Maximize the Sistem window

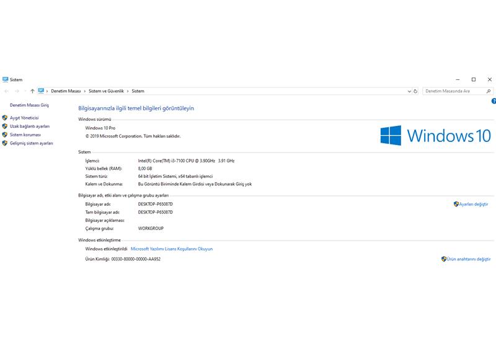coord(474,79)
